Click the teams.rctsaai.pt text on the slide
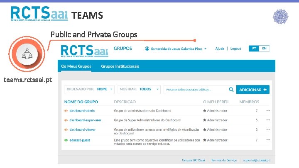Image resolution: width=299 pixels, height=168 pixels. pos(28,80)
